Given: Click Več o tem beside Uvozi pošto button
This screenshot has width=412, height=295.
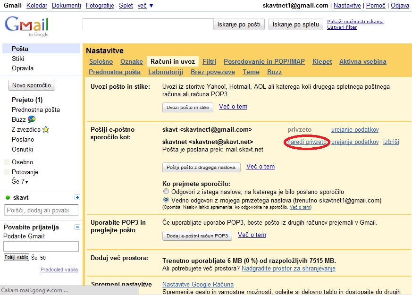Looking at the screenshot, I should 233,106.
